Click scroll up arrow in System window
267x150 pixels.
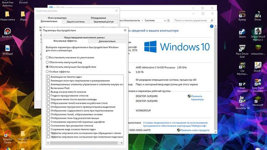[x=215, y=26]
